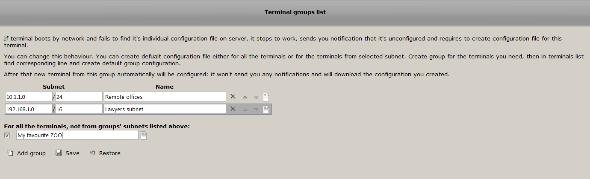Move Lawyers subnet group up
Viewport: 590px width, 179px height.
[x=245, y=110]
